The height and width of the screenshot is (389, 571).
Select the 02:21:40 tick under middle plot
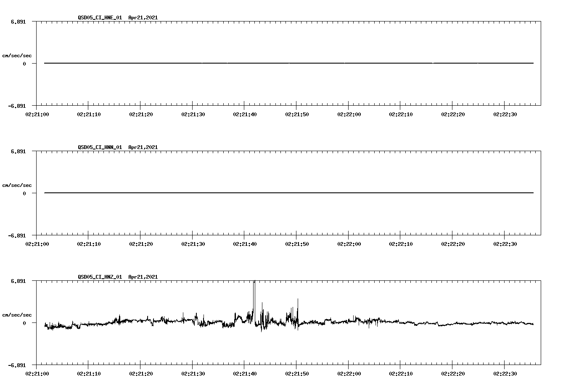pyautogui.click(x=244, y=243)
